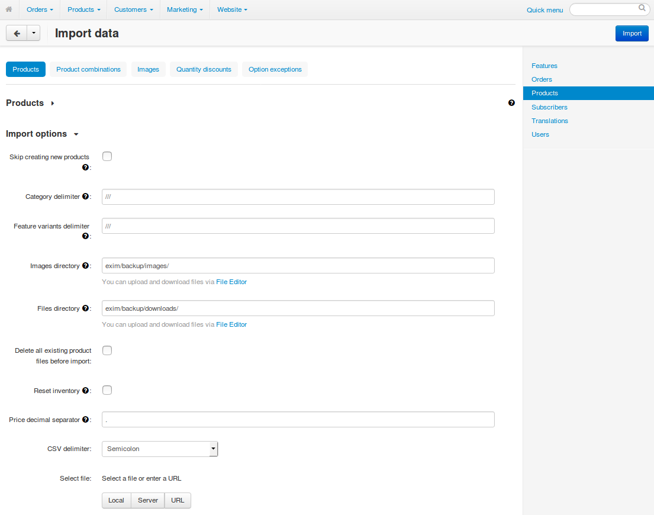The width and height of the screenshot is (654, 515).
Task: Show help for Price decimal separator
Action: 85,420
